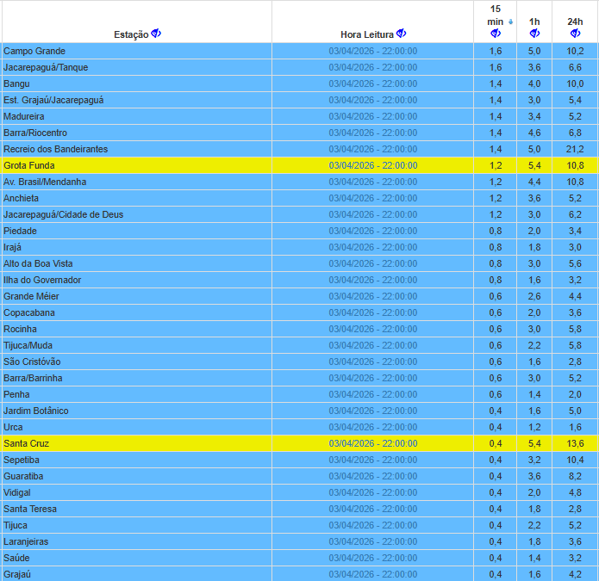
Task: Select Urca station name
Action: click(13, 427)
